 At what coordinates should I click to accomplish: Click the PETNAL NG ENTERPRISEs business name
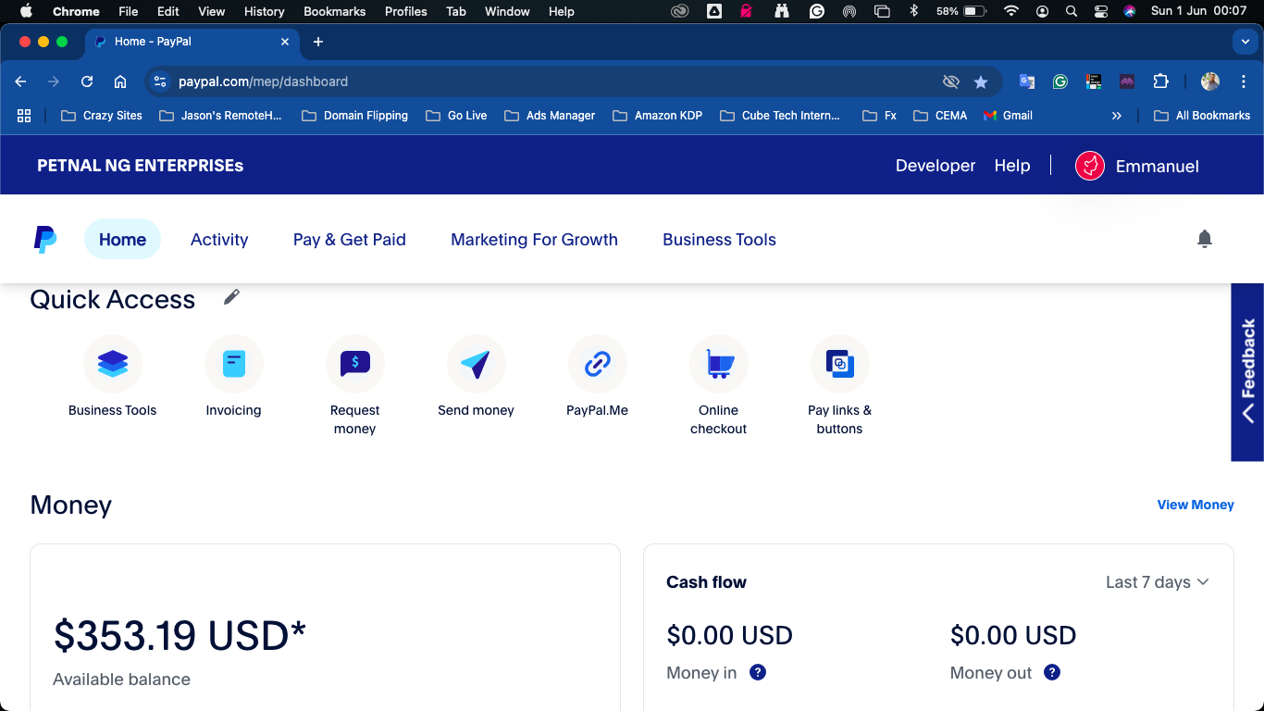point(141,166)
